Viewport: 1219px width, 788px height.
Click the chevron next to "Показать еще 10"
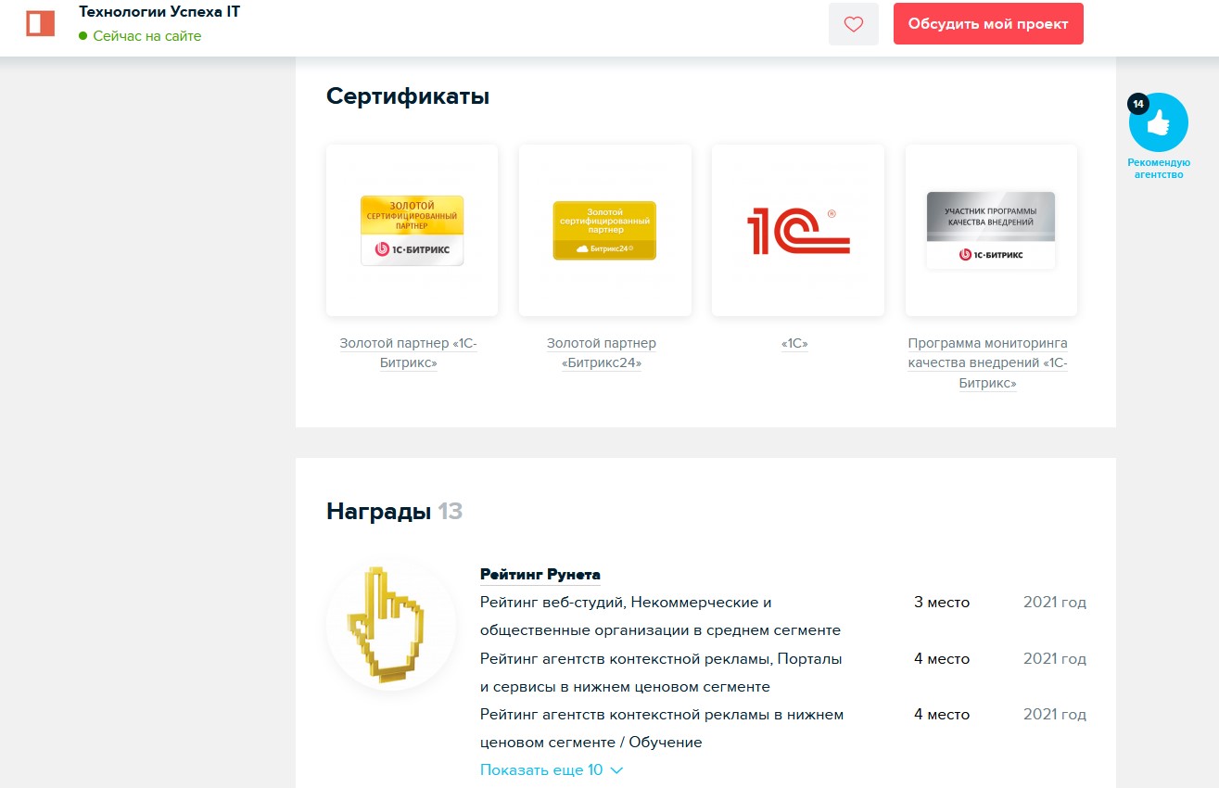tap(616, 770)
